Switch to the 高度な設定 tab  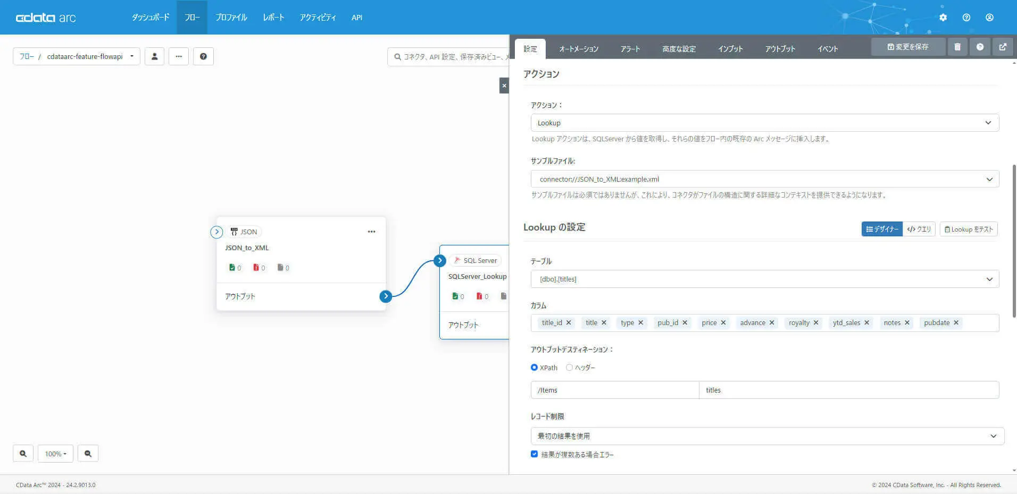click(x=679, y=49)
